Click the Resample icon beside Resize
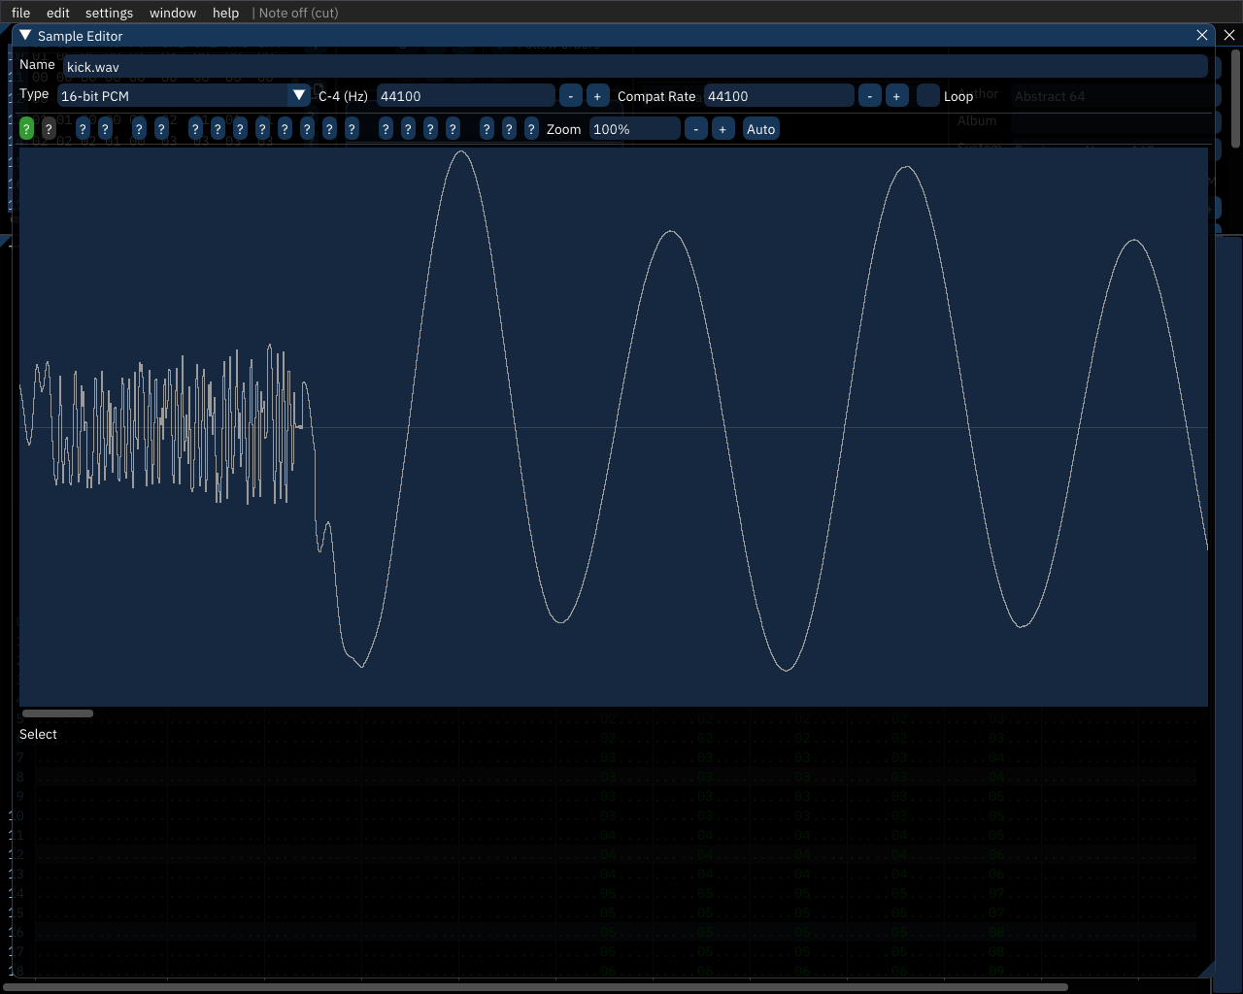The height and width of the screenshot is (994, 1243). 105,129
